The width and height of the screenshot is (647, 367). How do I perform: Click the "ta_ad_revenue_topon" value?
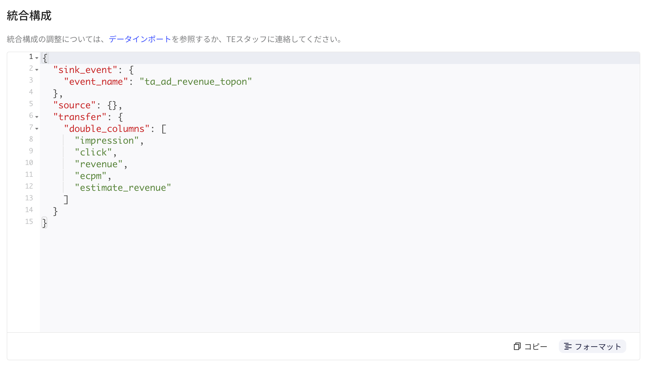196,81
